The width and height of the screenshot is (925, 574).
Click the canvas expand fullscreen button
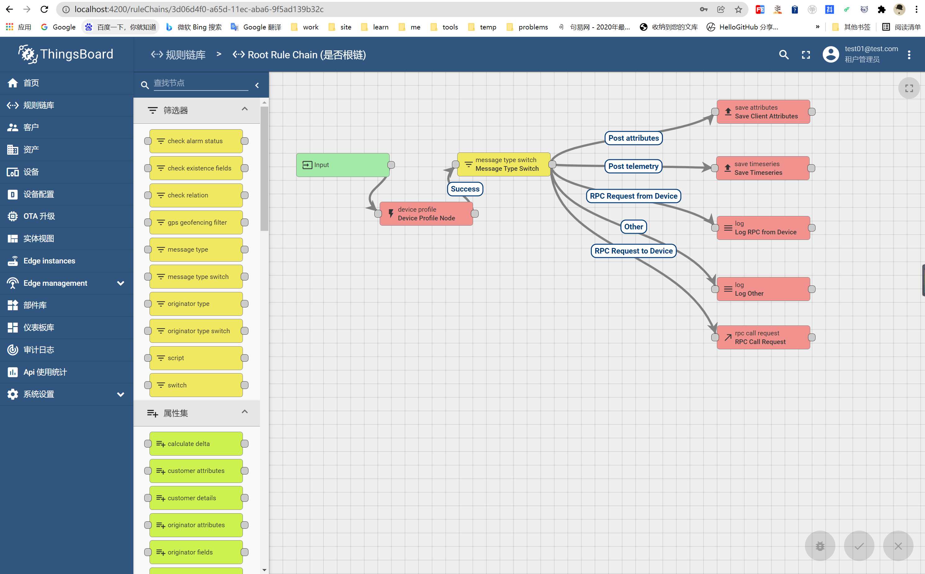click(x=909, y=88)
